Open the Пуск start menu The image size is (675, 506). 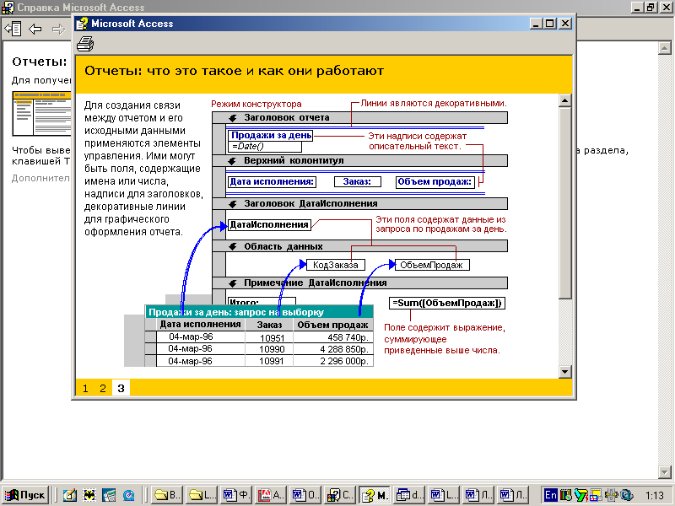click(25, 495)
